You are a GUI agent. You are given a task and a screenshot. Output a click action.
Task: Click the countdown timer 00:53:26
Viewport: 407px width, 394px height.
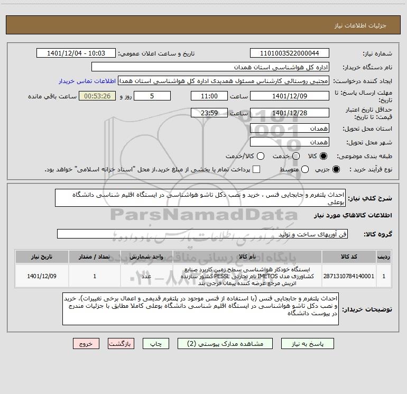pos(97,96)
